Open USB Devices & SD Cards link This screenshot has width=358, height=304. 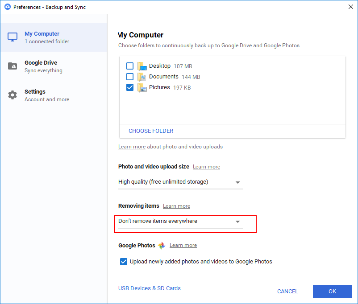(x=150, y=288)
